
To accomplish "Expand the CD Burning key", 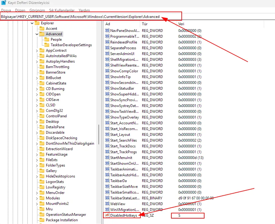I will coord(37,89).
